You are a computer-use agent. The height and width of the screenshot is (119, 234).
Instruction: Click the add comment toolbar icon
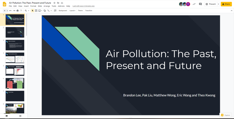click(55, 10)
